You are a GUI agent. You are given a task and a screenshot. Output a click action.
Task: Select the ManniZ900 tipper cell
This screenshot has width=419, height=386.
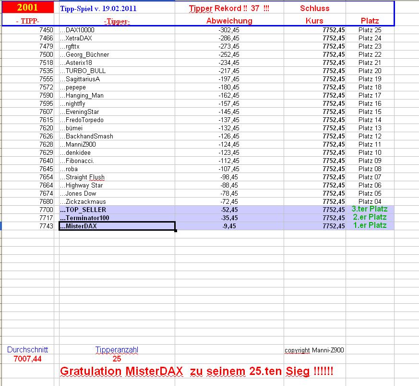(117, 144)
